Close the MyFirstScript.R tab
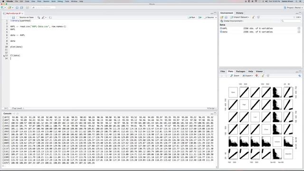 coord(22,13)
